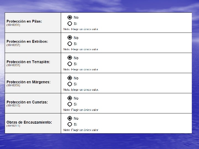Select 'No' for Protección en Pilas
The width and height of the screenshot is (199, 149).
[x=70, y=17]
